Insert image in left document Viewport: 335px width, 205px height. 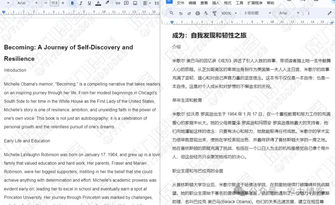point(135,3)
